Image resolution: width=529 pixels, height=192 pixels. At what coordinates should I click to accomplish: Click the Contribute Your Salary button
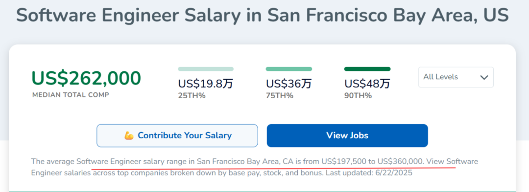(177, 135)
